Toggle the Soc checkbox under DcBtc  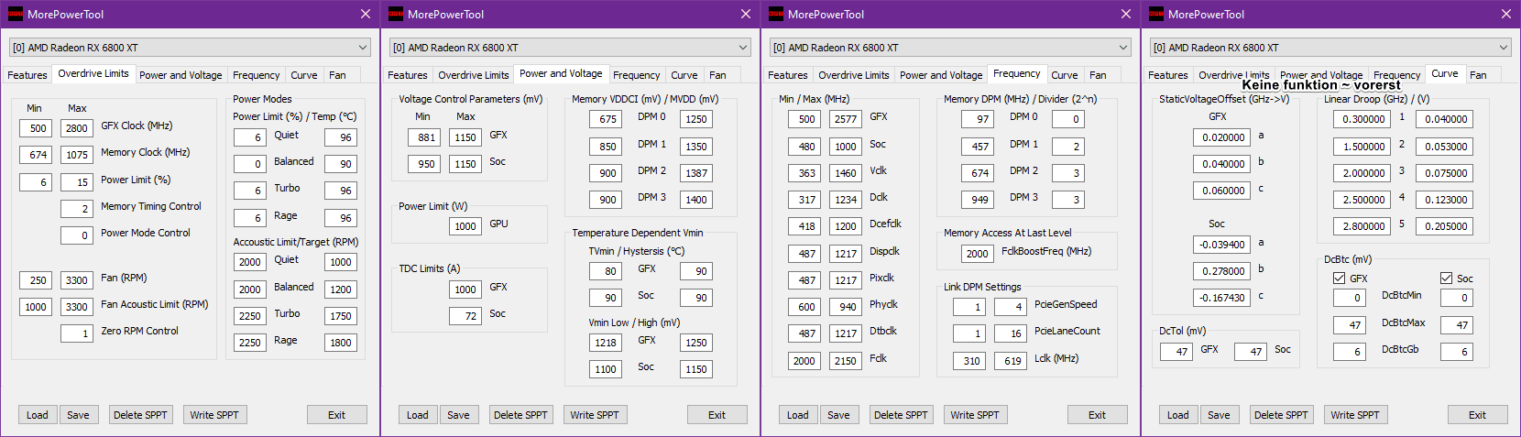(1446, 279)
